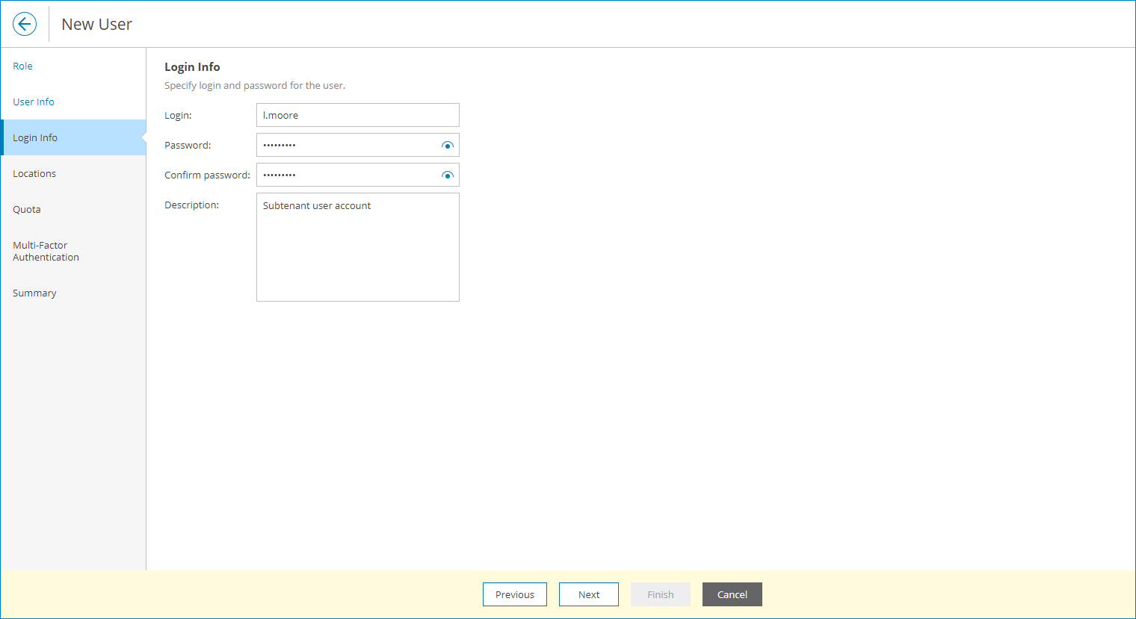Click the 'Specify login and password' hint text
Image resolution: width=1136 pixels, height=619 pixels.
coord(255,86)
